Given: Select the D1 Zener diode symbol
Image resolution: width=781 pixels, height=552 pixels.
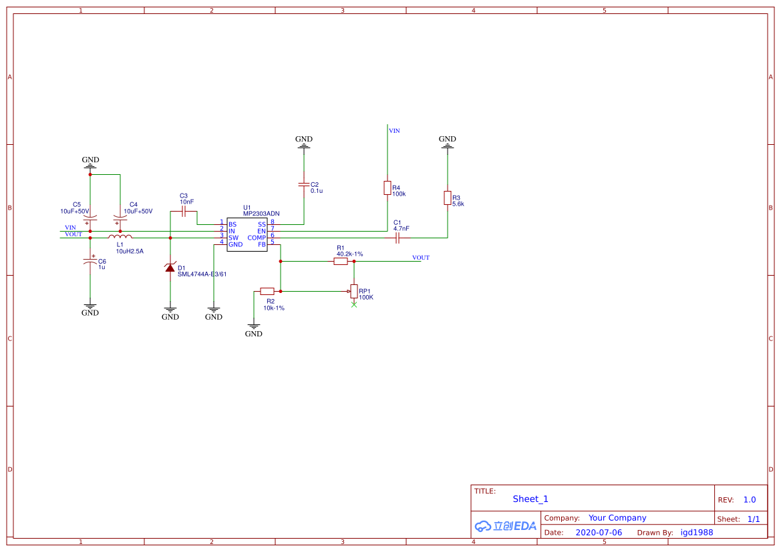Looking at the screenshot, I should coord(170,268).
